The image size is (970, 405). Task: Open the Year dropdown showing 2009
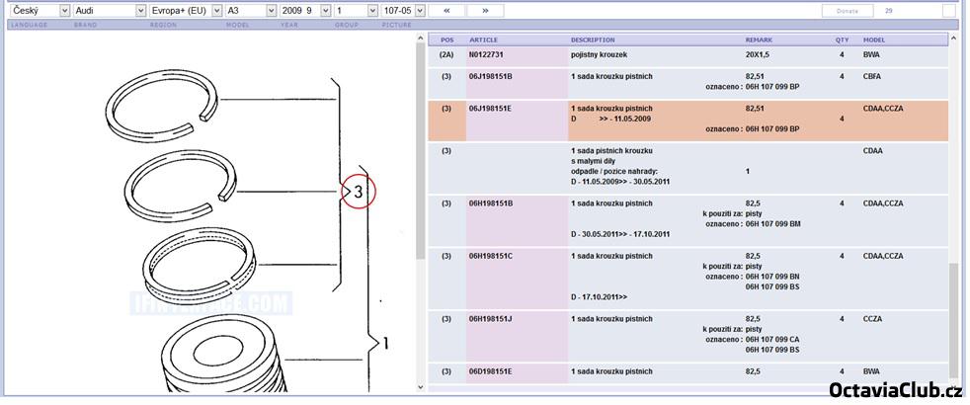pyautogui.click(x=302, y=10)
